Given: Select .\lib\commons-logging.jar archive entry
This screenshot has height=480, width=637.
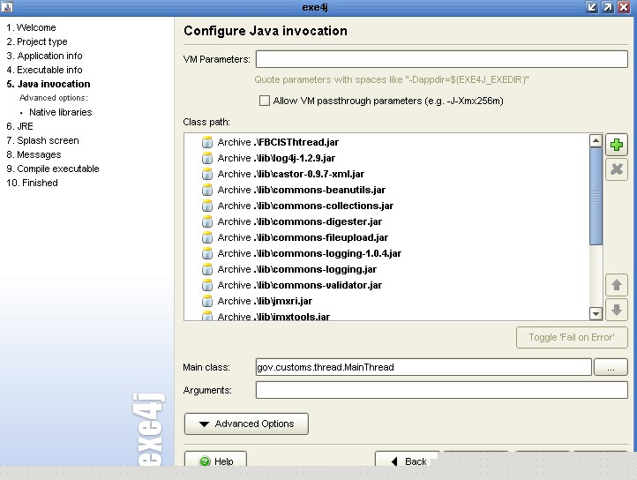Looking at the screenshot, I should click(x=289, y=269).
